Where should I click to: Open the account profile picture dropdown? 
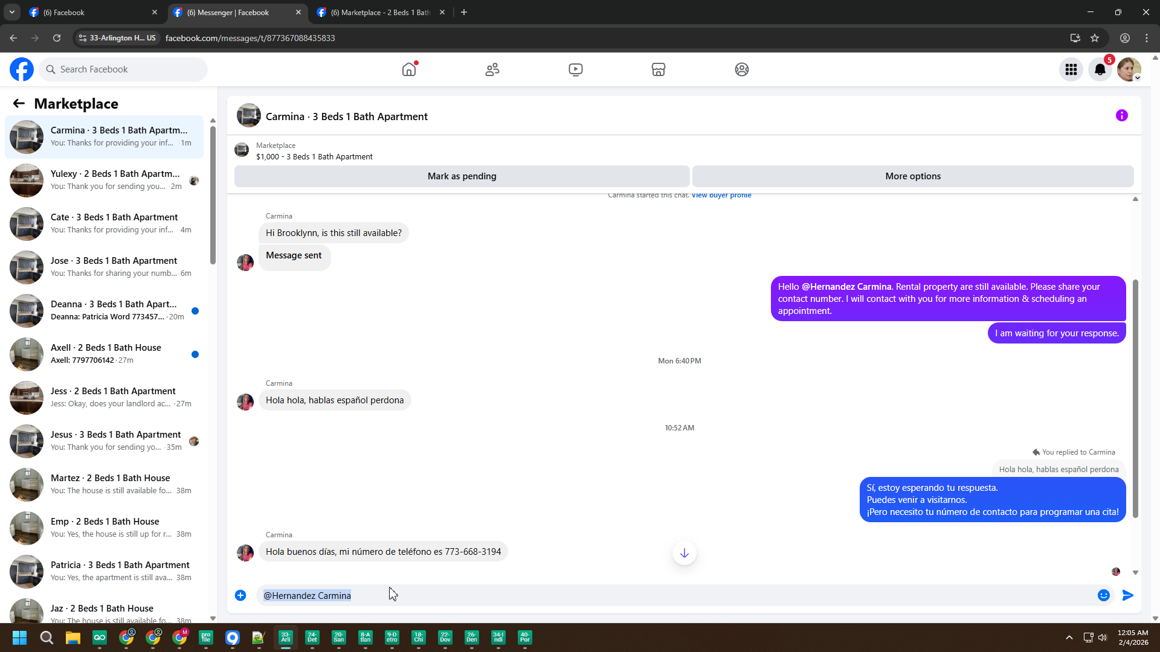point(1129,69)
